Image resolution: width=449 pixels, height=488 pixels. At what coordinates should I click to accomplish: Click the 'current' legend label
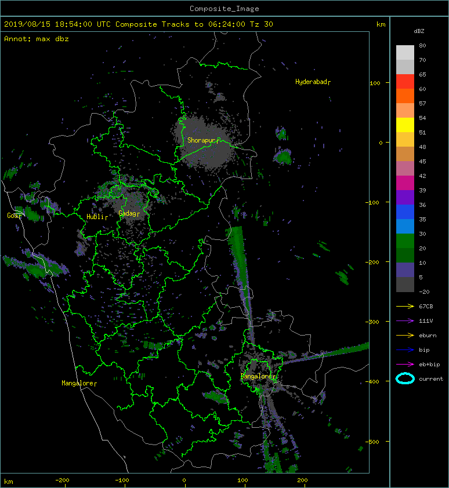(431, 379)
